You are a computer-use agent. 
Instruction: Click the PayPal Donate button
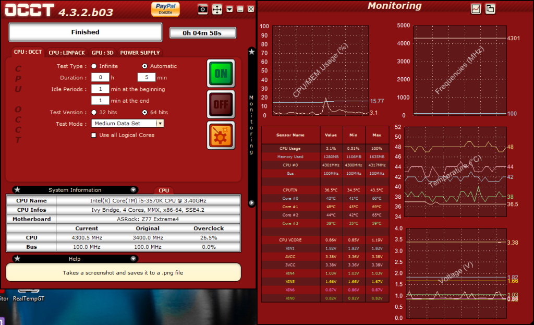click(165, 9)
